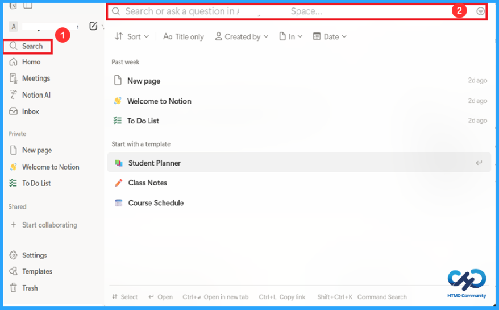The width and height of the screenshot is (499, 310).
Task: Click the wave icon of Welcome to Notion result
Action: click(118, 101)
